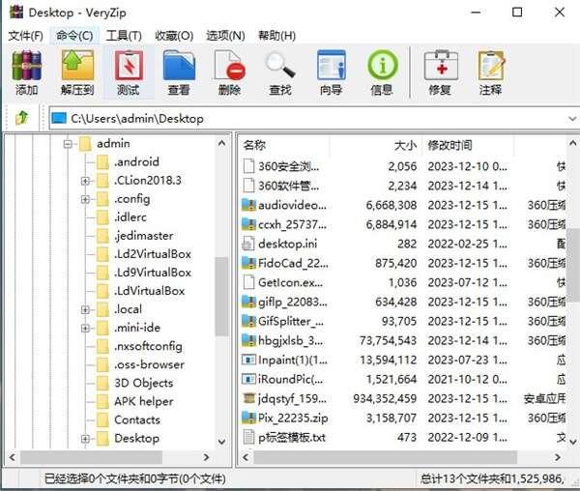The width and height of the screenshot is (580, 491).
Task: Open the 文件(F) menu
Action: pyautogui.click(x=25, y=36)
